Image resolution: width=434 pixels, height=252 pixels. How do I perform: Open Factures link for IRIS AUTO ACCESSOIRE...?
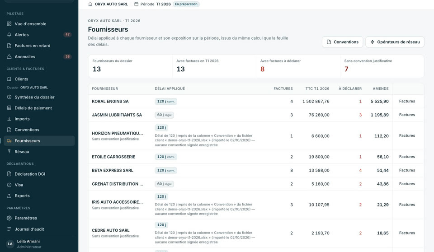point(407,205)
